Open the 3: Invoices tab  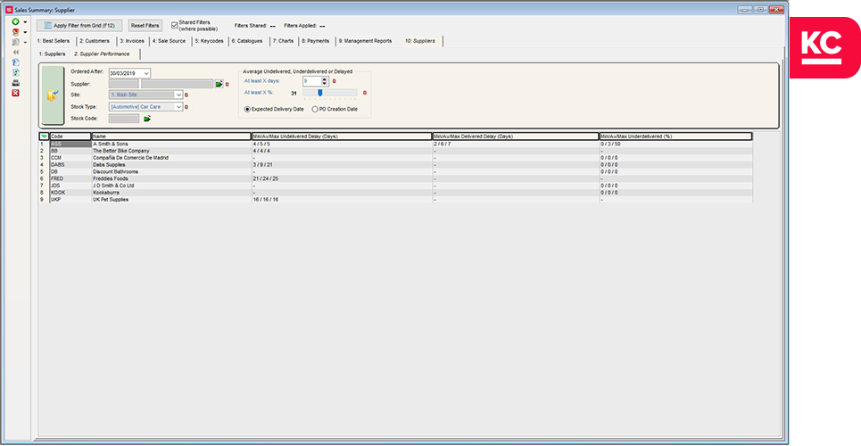132,41
